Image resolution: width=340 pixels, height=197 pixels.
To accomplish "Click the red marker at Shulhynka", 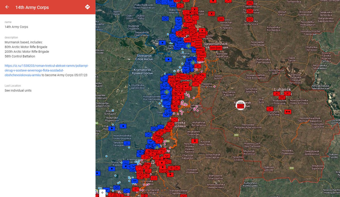I will point(250,19).
